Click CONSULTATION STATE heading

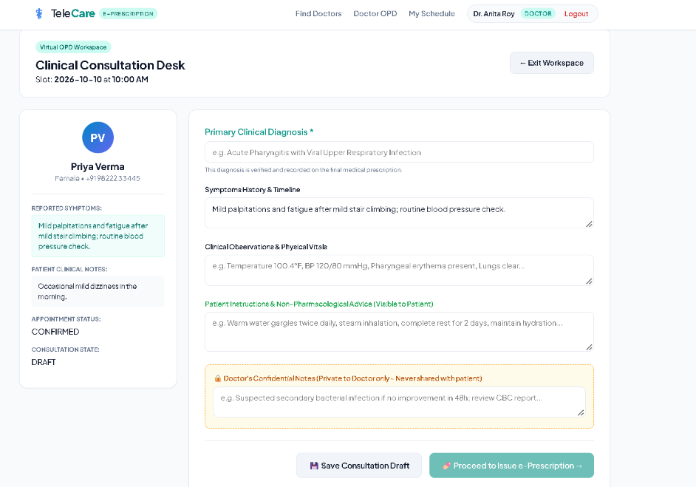65,350
